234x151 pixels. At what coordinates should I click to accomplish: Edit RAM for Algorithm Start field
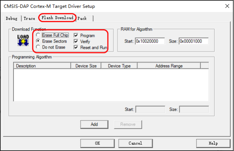tap(150, 41)
